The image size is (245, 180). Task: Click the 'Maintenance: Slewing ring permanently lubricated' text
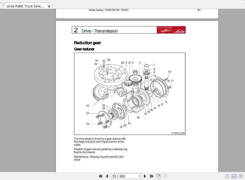tap(99, 158)
